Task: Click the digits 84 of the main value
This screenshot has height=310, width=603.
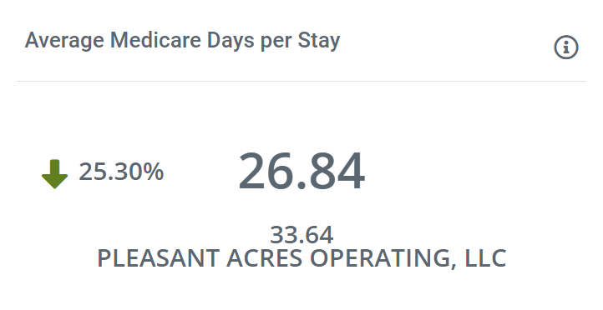Action: pos(336,171)
